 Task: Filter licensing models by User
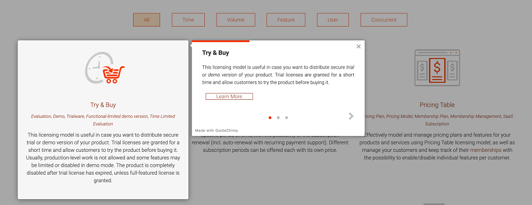[333, 20]
